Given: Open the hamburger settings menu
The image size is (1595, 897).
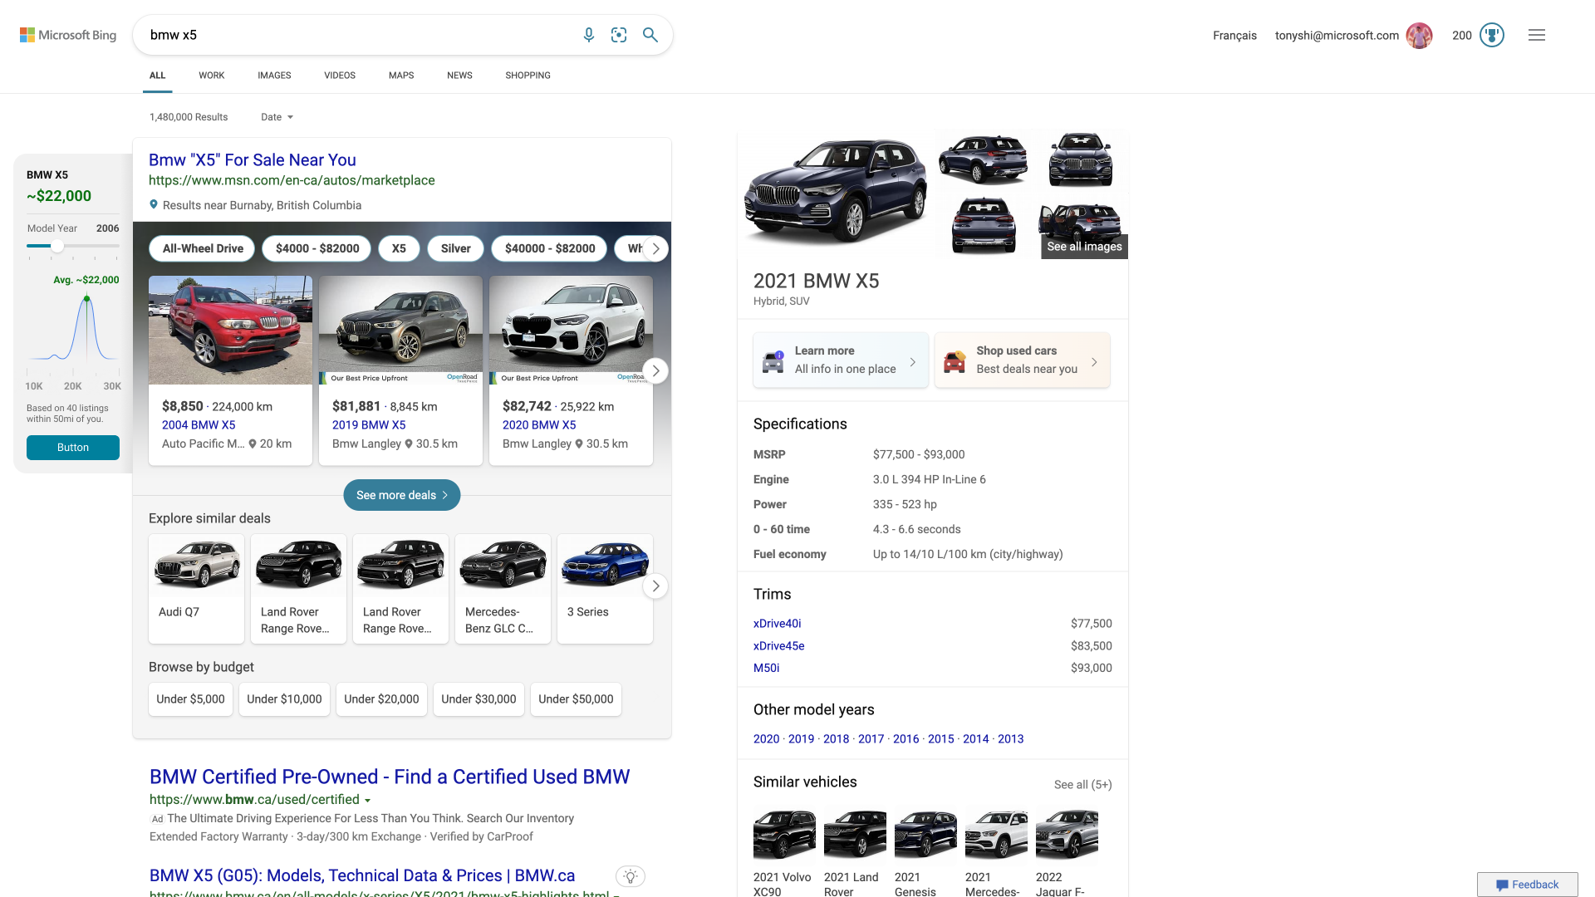Looking at the screenshot, I should [1537, 35].
